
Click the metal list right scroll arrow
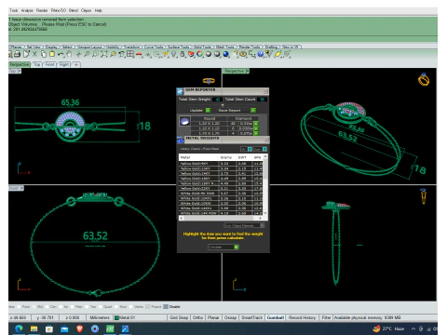pos(260,218)
